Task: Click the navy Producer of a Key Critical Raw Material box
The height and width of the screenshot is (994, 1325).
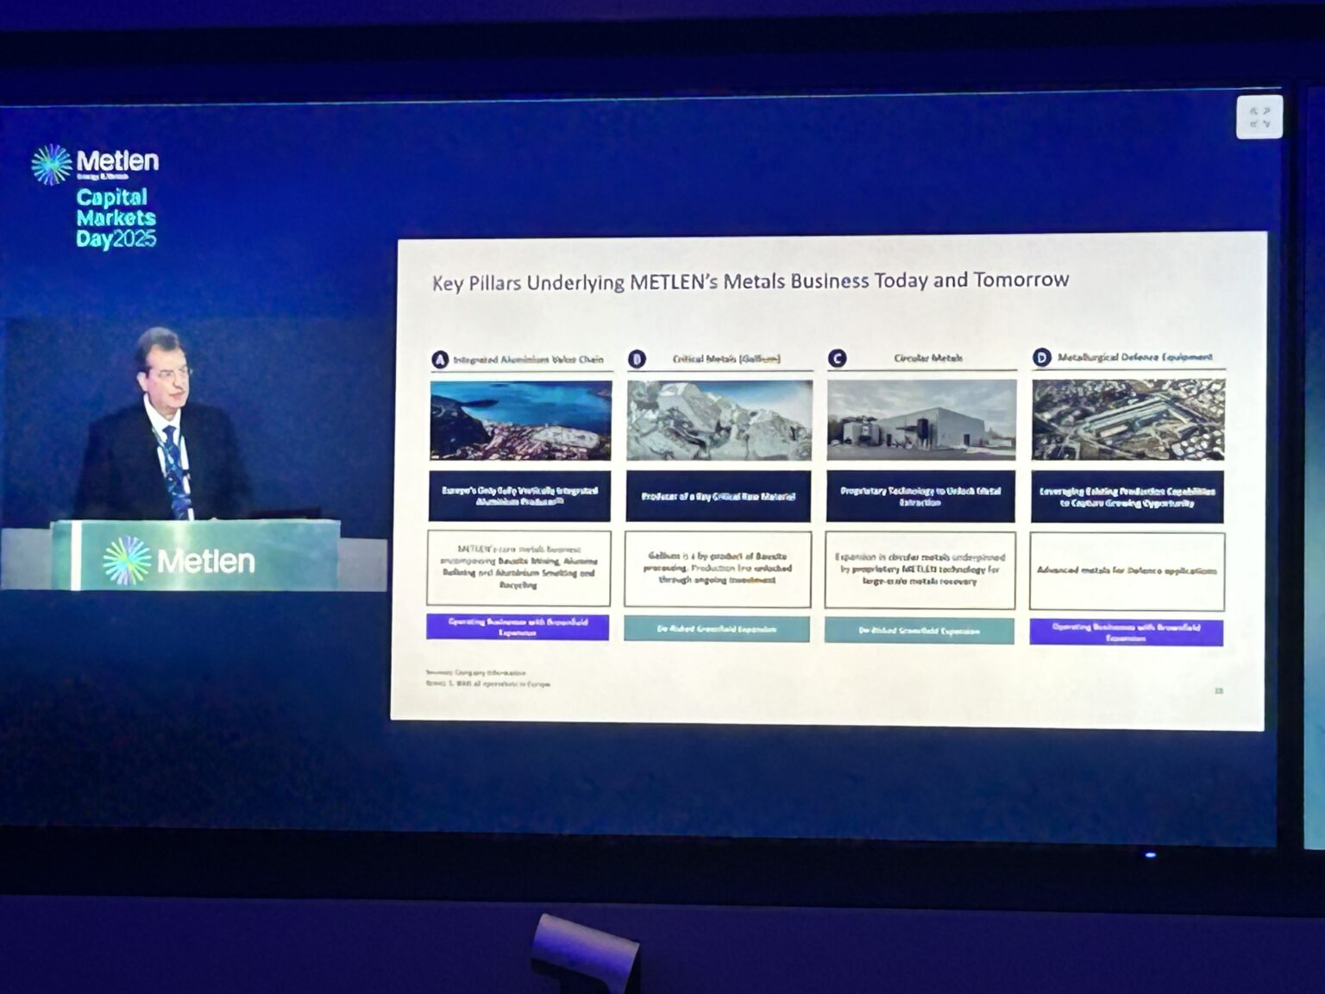Action: click(718, 496)
